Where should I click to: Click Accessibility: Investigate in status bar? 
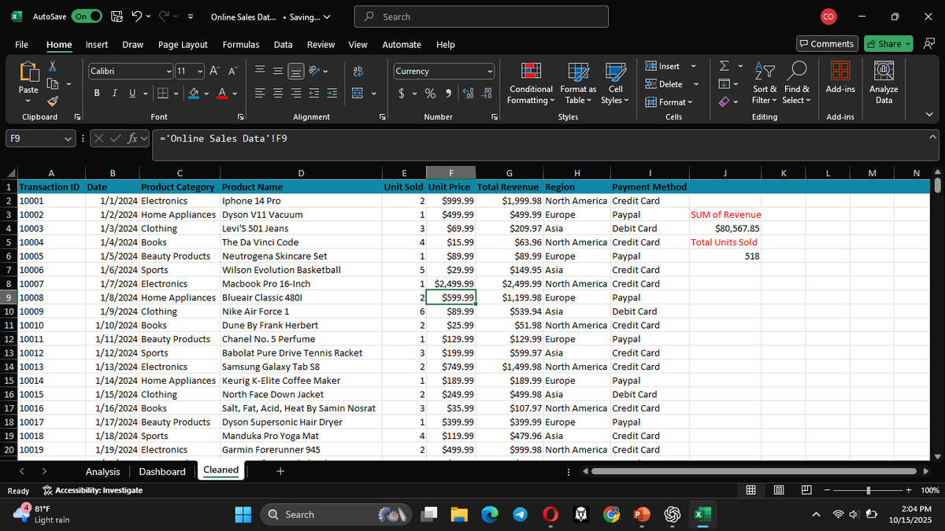(x=93, y=490)
